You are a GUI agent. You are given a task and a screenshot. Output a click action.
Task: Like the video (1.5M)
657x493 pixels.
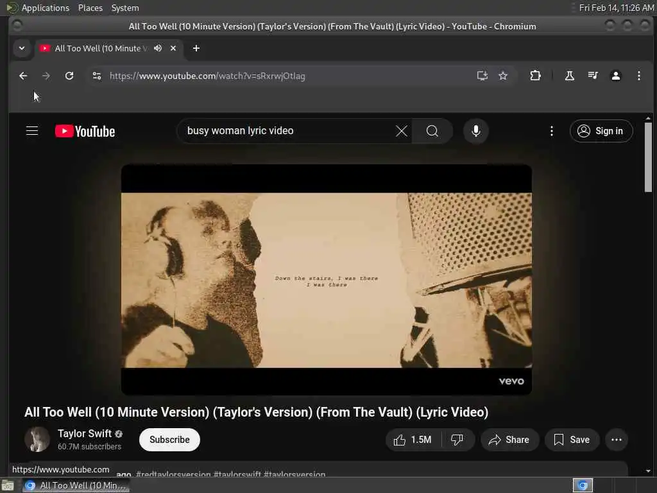413,440
